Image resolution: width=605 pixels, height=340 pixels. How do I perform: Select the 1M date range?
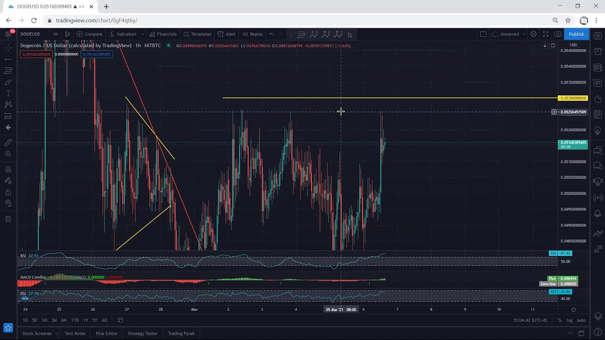coord(44,320)
